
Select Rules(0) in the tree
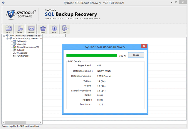[21, 50]
